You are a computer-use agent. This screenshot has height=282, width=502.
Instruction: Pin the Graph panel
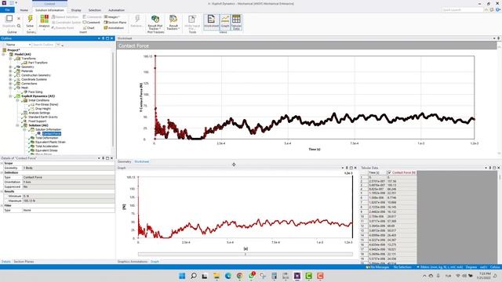click(x=347, y=168)
